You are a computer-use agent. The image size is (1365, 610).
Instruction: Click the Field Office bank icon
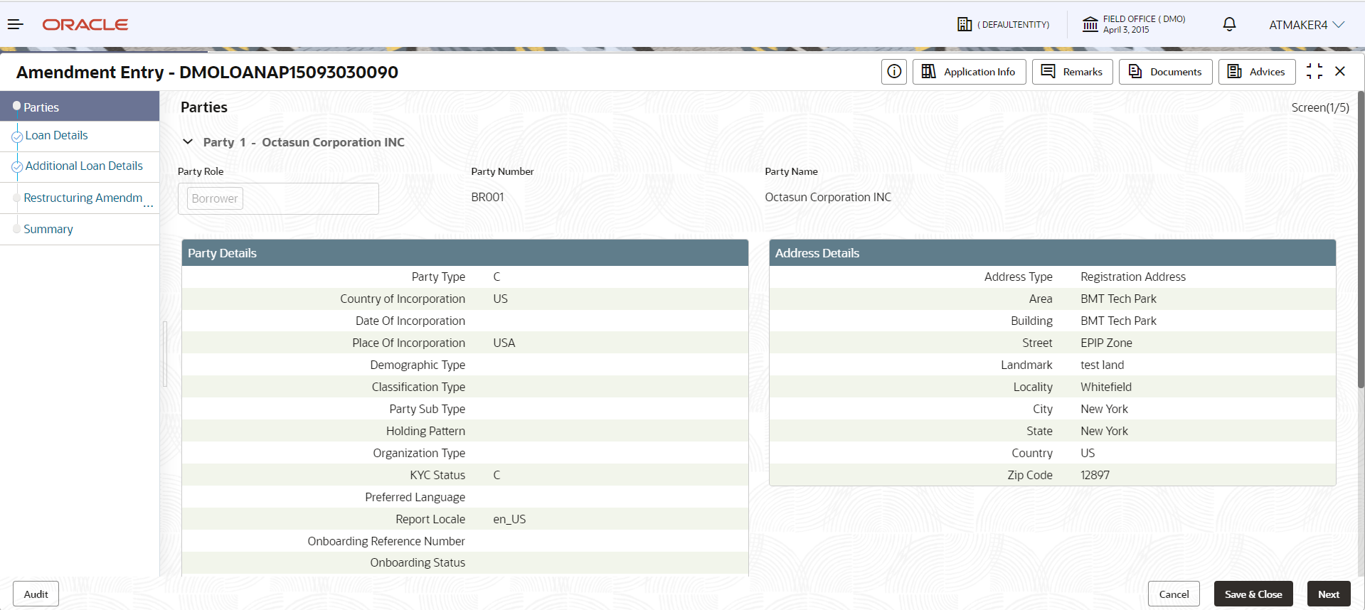point(1090,24)
